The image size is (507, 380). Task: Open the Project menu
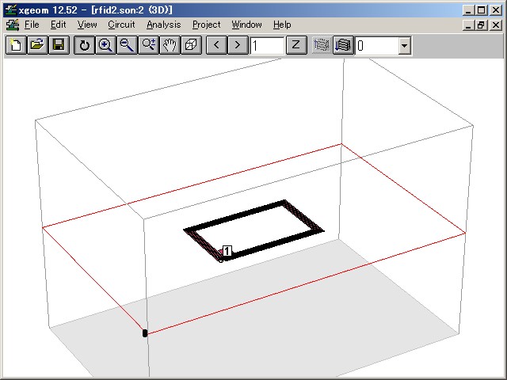pos(206,25)
